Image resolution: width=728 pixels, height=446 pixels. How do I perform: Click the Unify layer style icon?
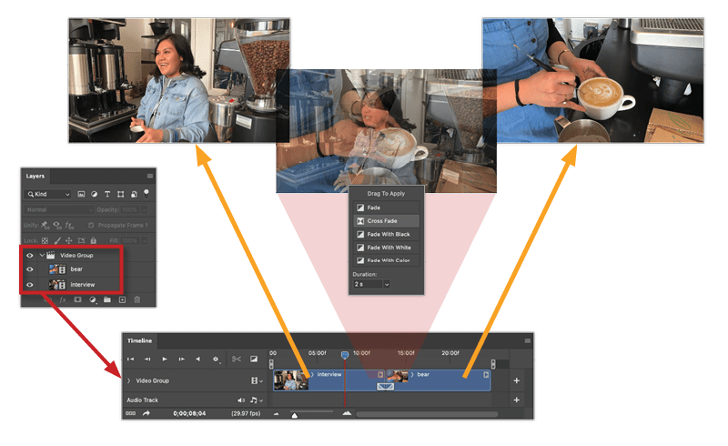pos(69,226)
